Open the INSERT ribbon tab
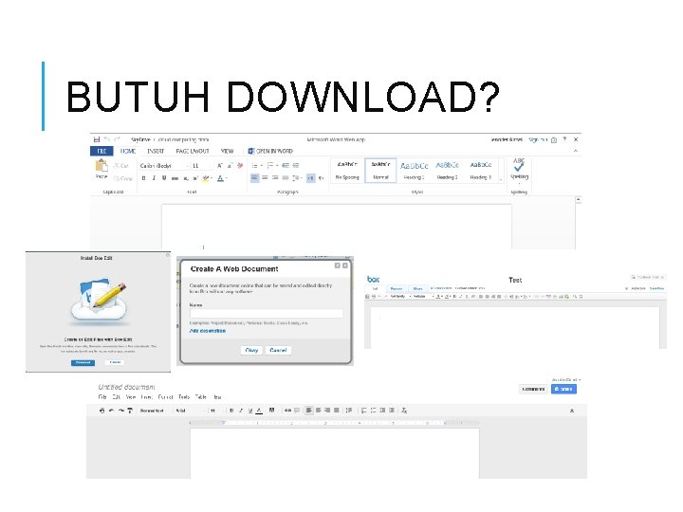 156,151
